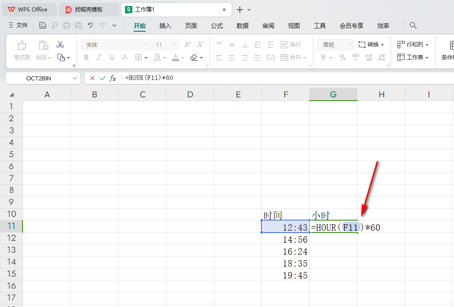Toggle bold formatting

[x=86, y=57]
